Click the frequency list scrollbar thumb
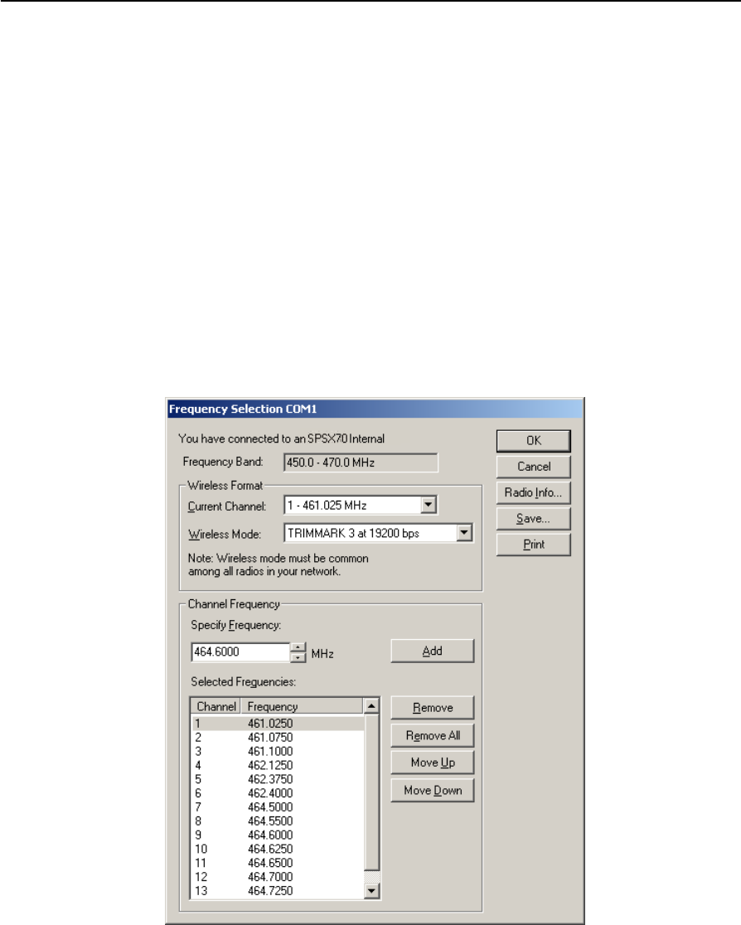The width and height of the screenshot is (741, 925). (x=371, y=792)
